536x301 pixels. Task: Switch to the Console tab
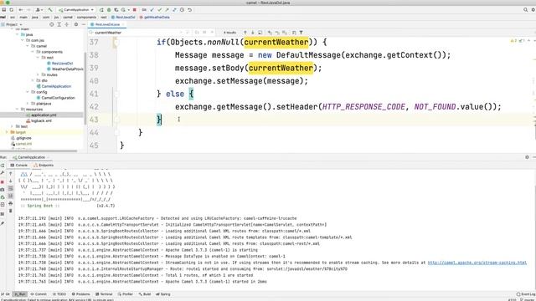[18, 166]
